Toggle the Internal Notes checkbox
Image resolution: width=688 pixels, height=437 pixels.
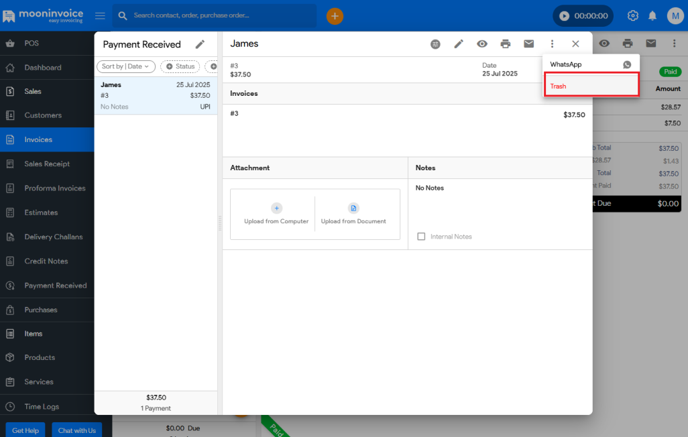tap(421, 237)
